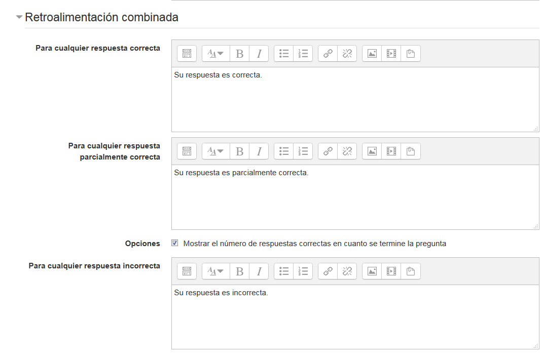The width and height of the screenshot is (541, 358).
Task: Expand the toolbar with the show-more-buttons icon
Action: [186, 53]
